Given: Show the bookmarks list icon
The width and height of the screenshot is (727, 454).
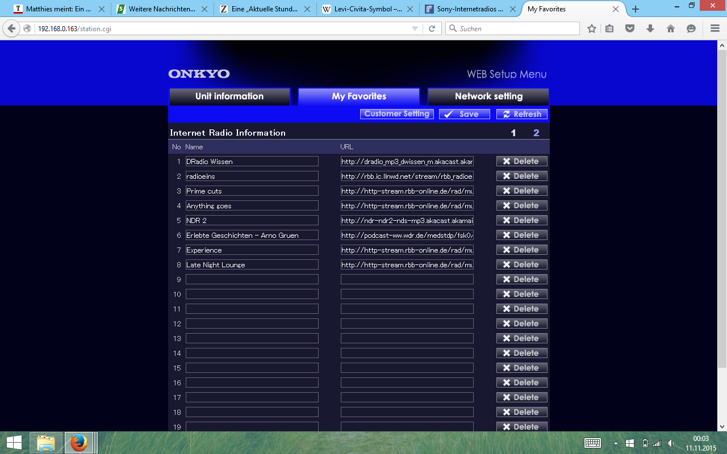Looking at the screenshot, I should [x=609, y=28].
